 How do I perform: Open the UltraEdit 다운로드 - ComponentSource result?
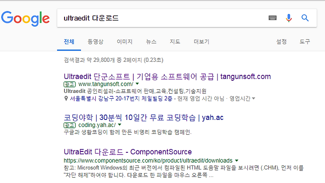pos(128,152)
